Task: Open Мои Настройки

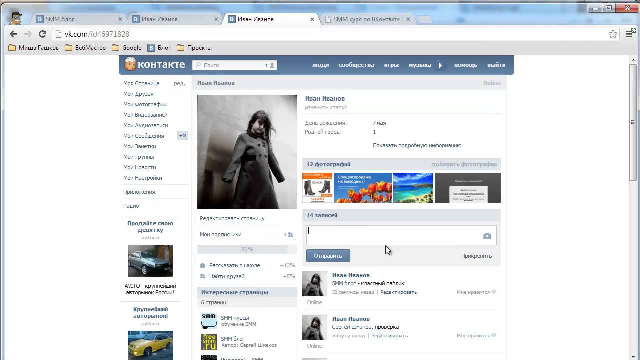Action: click(142, 178)
